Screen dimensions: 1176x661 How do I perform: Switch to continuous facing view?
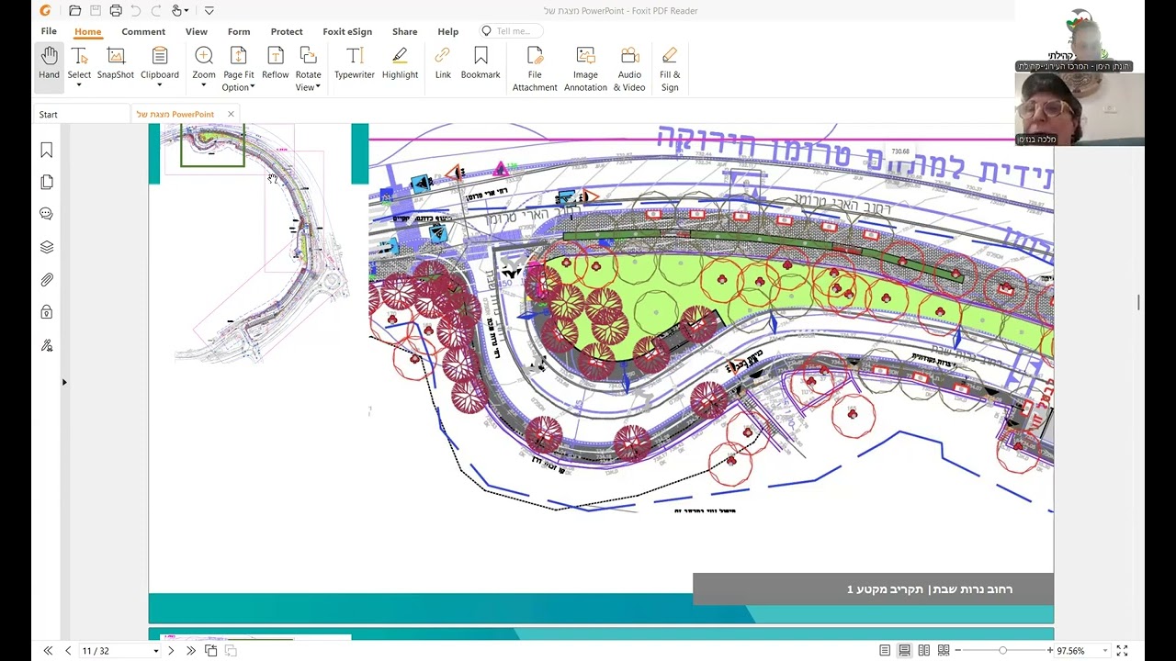[x=944, y=650]
